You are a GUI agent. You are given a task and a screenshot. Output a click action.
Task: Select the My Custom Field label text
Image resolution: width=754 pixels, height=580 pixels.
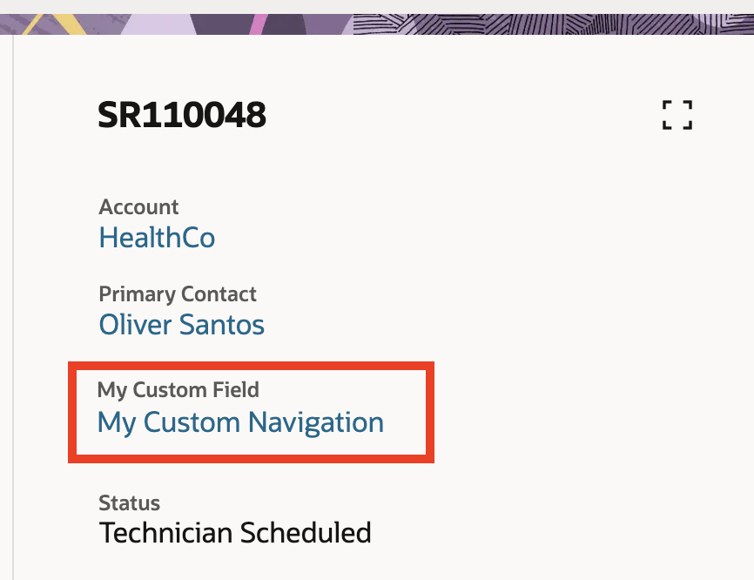coord(178,390)
